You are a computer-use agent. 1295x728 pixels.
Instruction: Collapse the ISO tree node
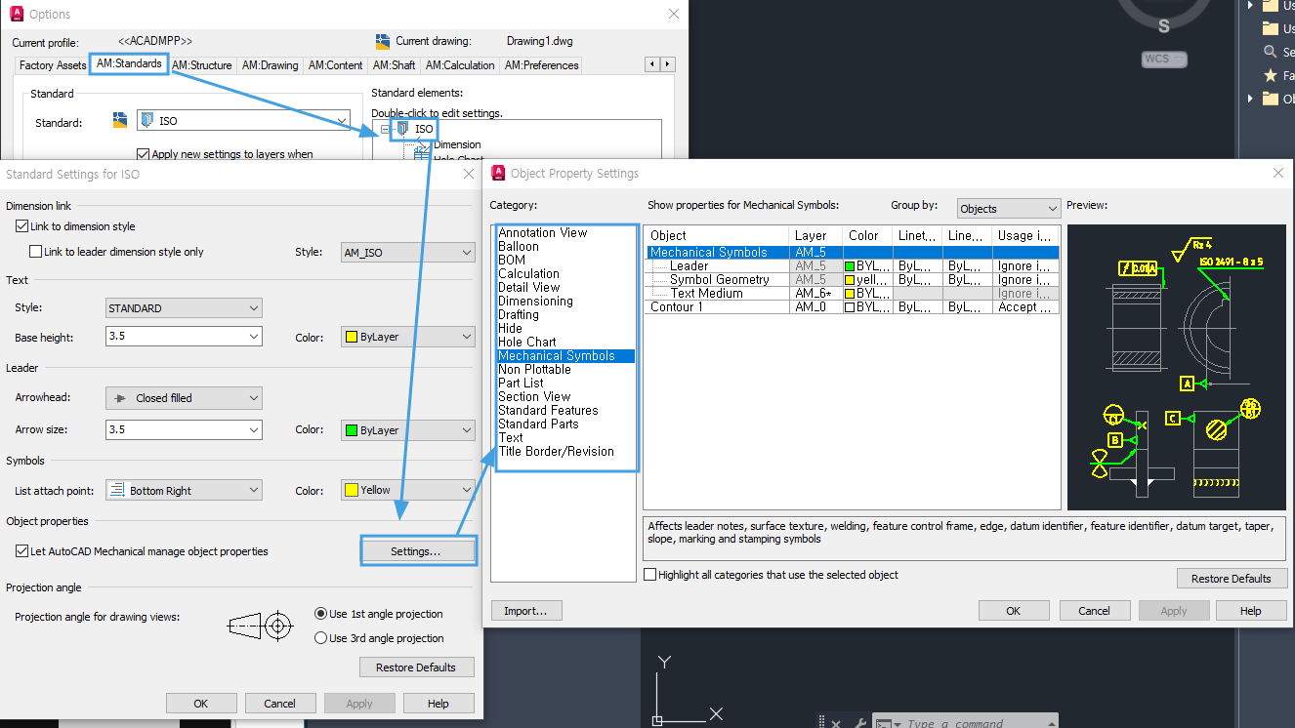pyautogui.click(x=386, y=129)
